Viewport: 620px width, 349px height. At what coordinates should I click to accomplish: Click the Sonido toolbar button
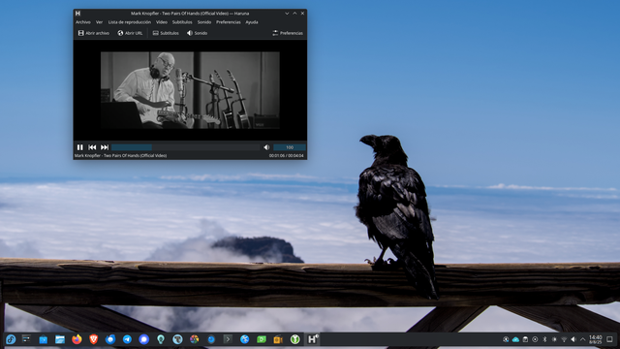(197, 33)
